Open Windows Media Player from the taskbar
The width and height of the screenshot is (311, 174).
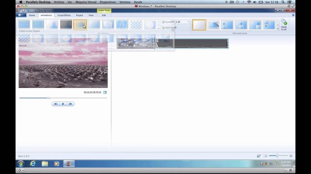pos(56,163)
